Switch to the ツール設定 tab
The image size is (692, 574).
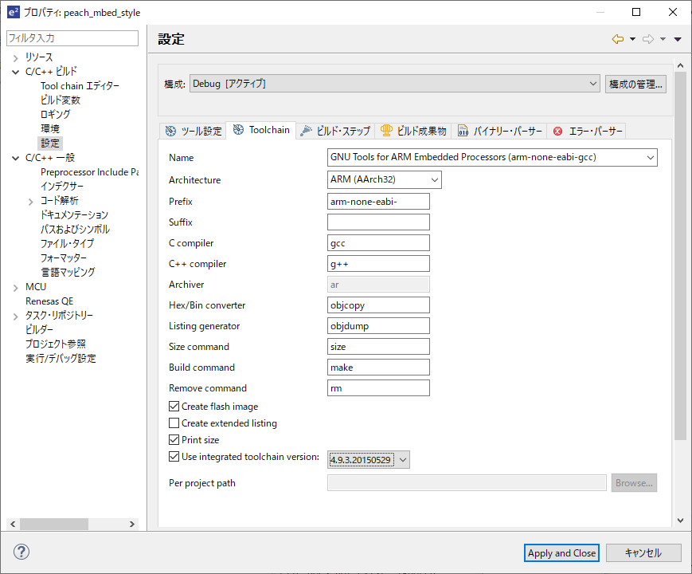(194, 131)
